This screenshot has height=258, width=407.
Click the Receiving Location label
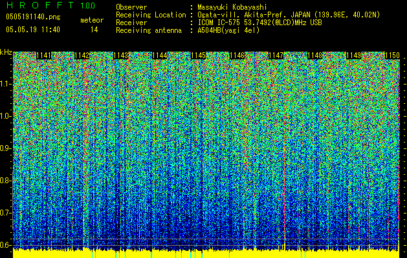[x=151, y=15]
